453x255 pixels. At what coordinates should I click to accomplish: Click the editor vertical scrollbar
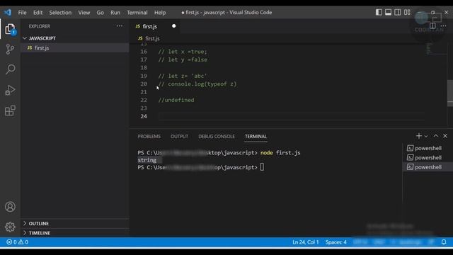(x=450, y=93)
